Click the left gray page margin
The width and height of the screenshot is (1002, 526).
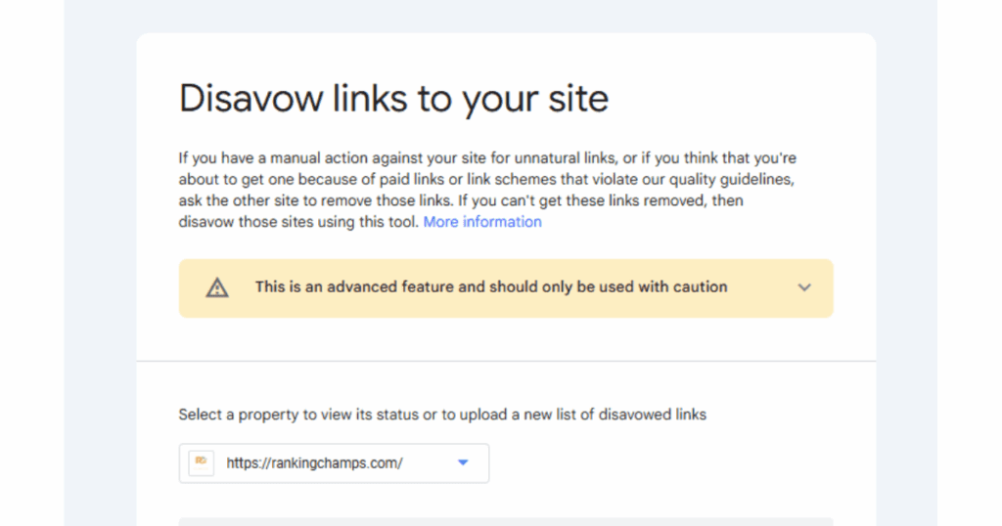coord(100,263)
